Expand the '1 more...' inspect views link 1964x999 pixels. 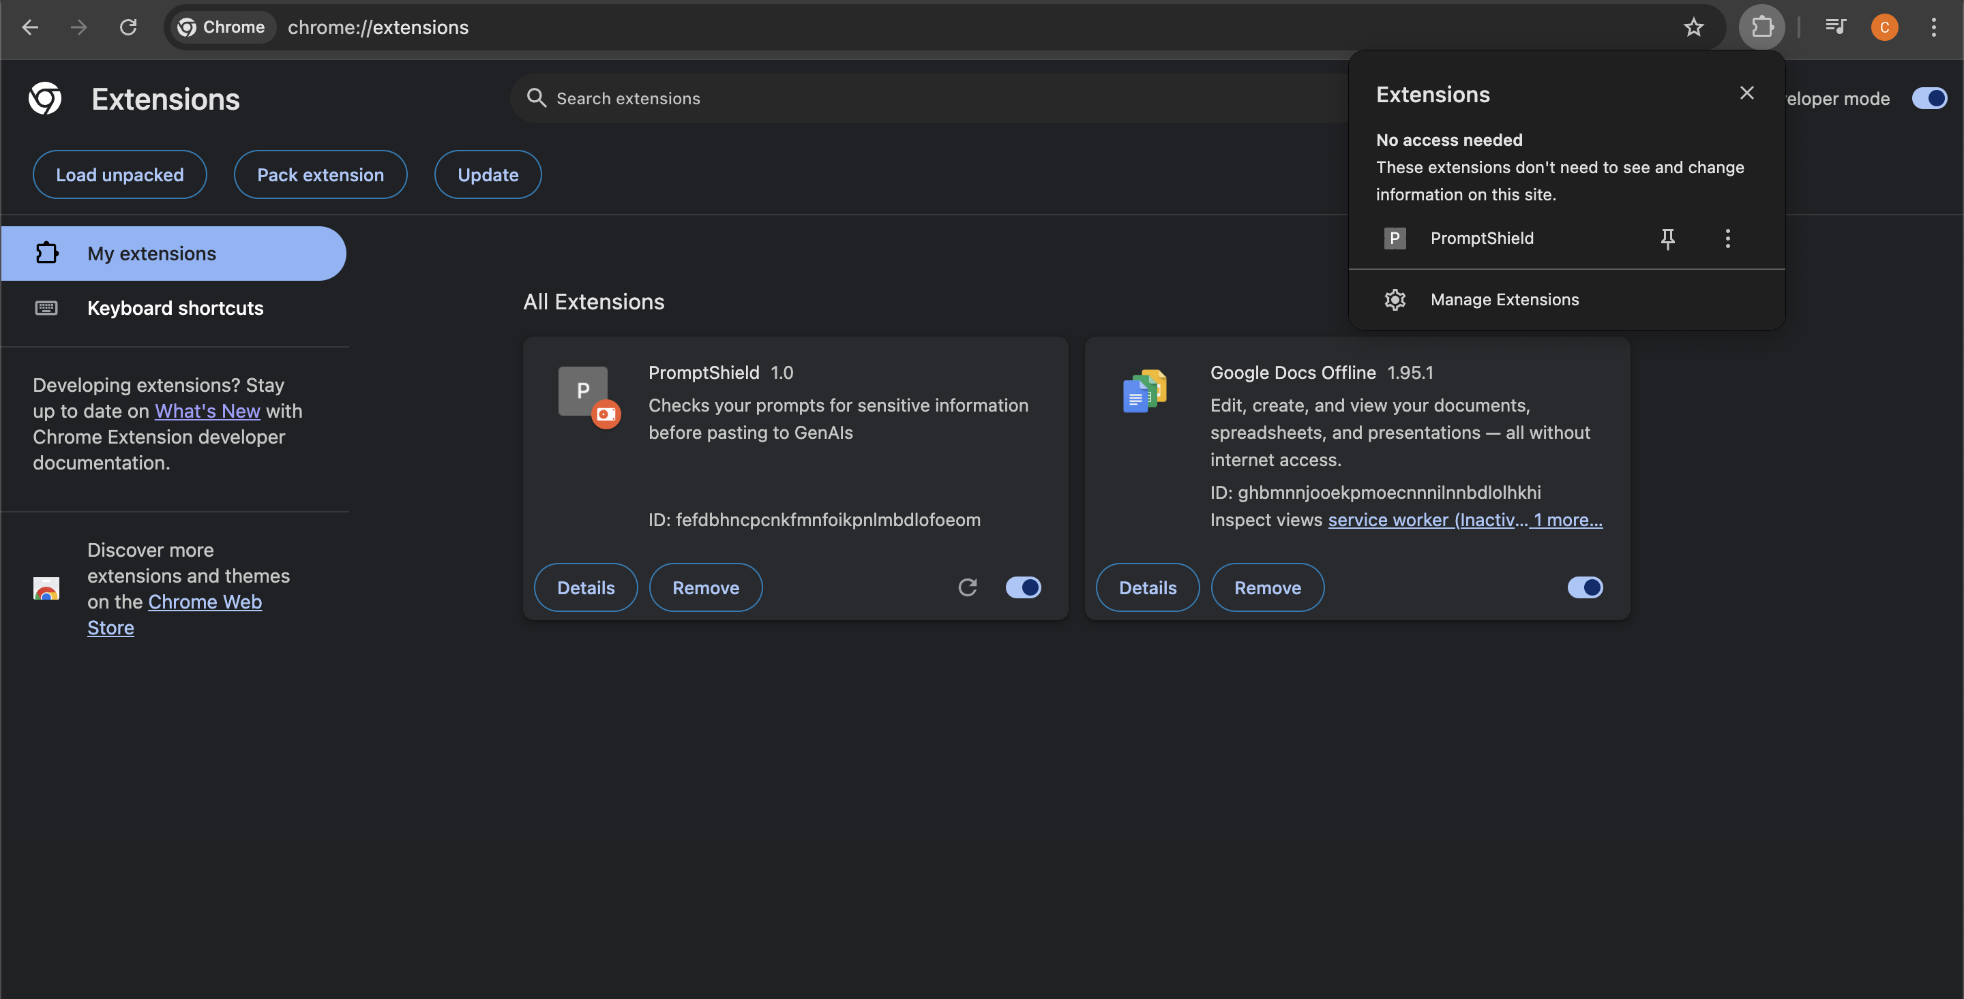[1568, 520]
